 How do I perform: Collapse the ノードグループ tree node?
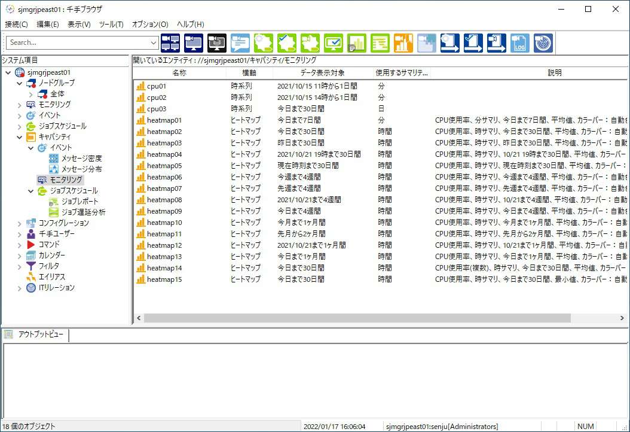(19, 83)
